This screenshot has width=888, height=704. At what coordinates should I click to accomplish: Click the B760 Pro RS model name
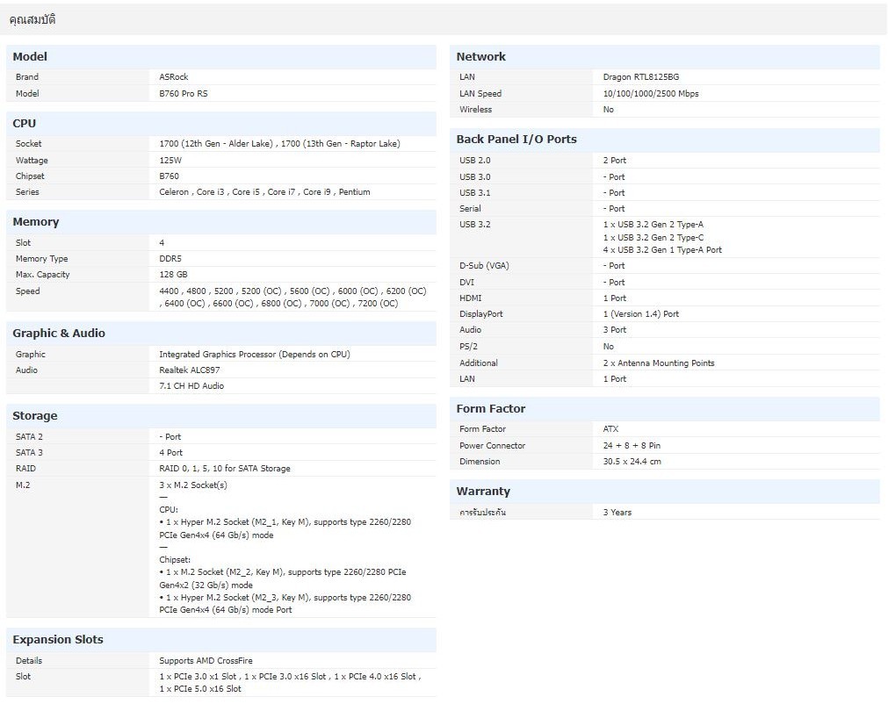(184, 94)
